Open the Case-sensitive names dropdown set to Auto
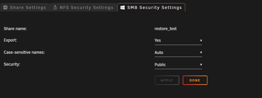The image size is (262, 98). tap(178, 52)
